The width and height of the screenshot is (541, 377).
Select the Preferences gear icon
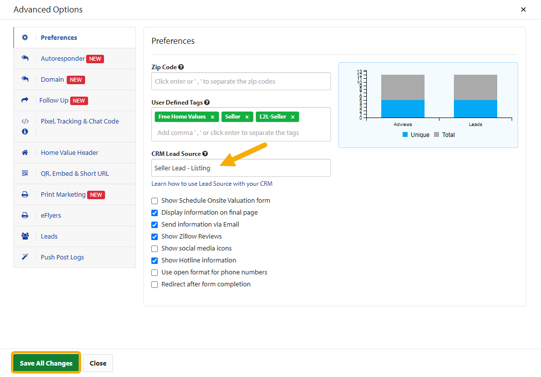tap(26, 37)
